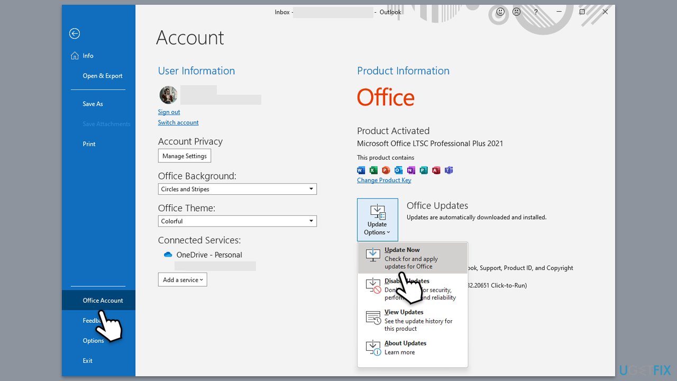This screenshot has width=677, height=381.
Task: Click the OneDrive cloud icon
Action: tap(168, 255)
